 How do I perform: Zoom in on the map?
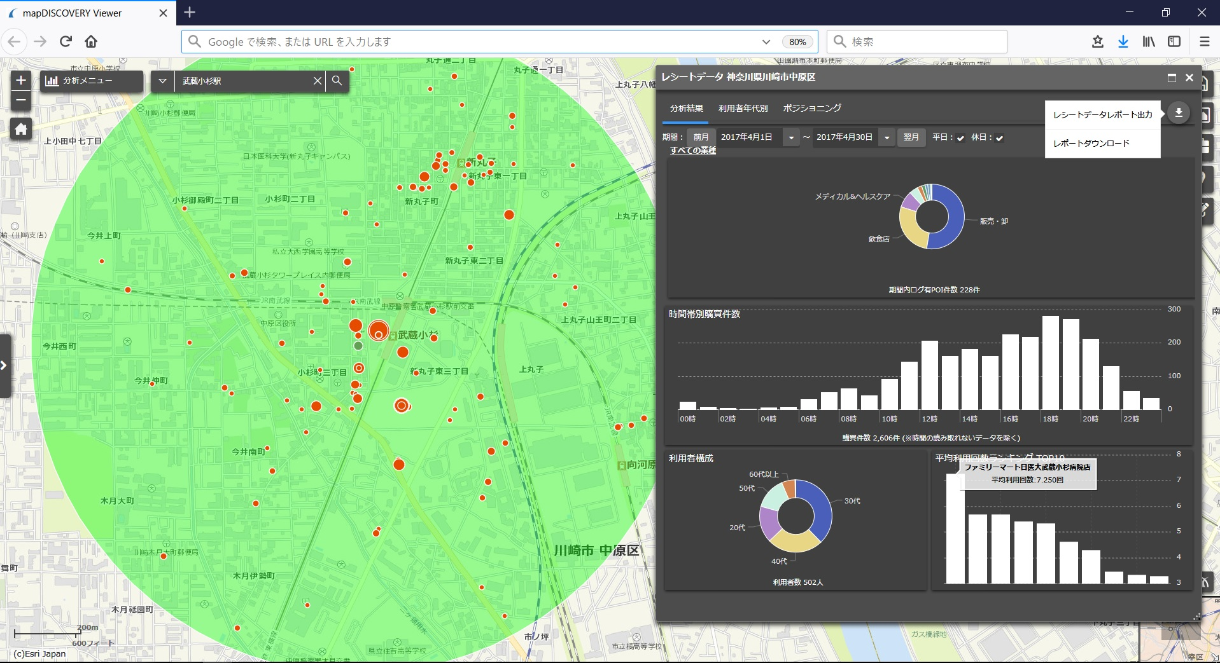click(21, 80)
